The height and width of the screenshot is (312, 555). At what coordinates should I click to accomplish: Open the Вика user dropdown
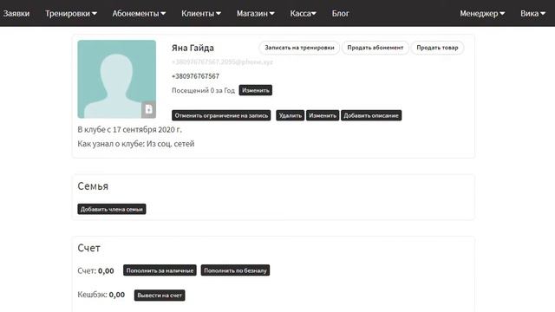click(532, 14)
